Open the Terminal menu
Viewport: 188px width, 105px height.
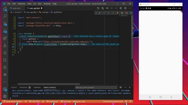tap(47, 4)
